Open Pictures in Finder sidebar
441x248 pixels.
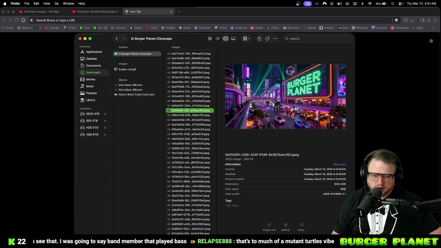[x=91, y=93]
